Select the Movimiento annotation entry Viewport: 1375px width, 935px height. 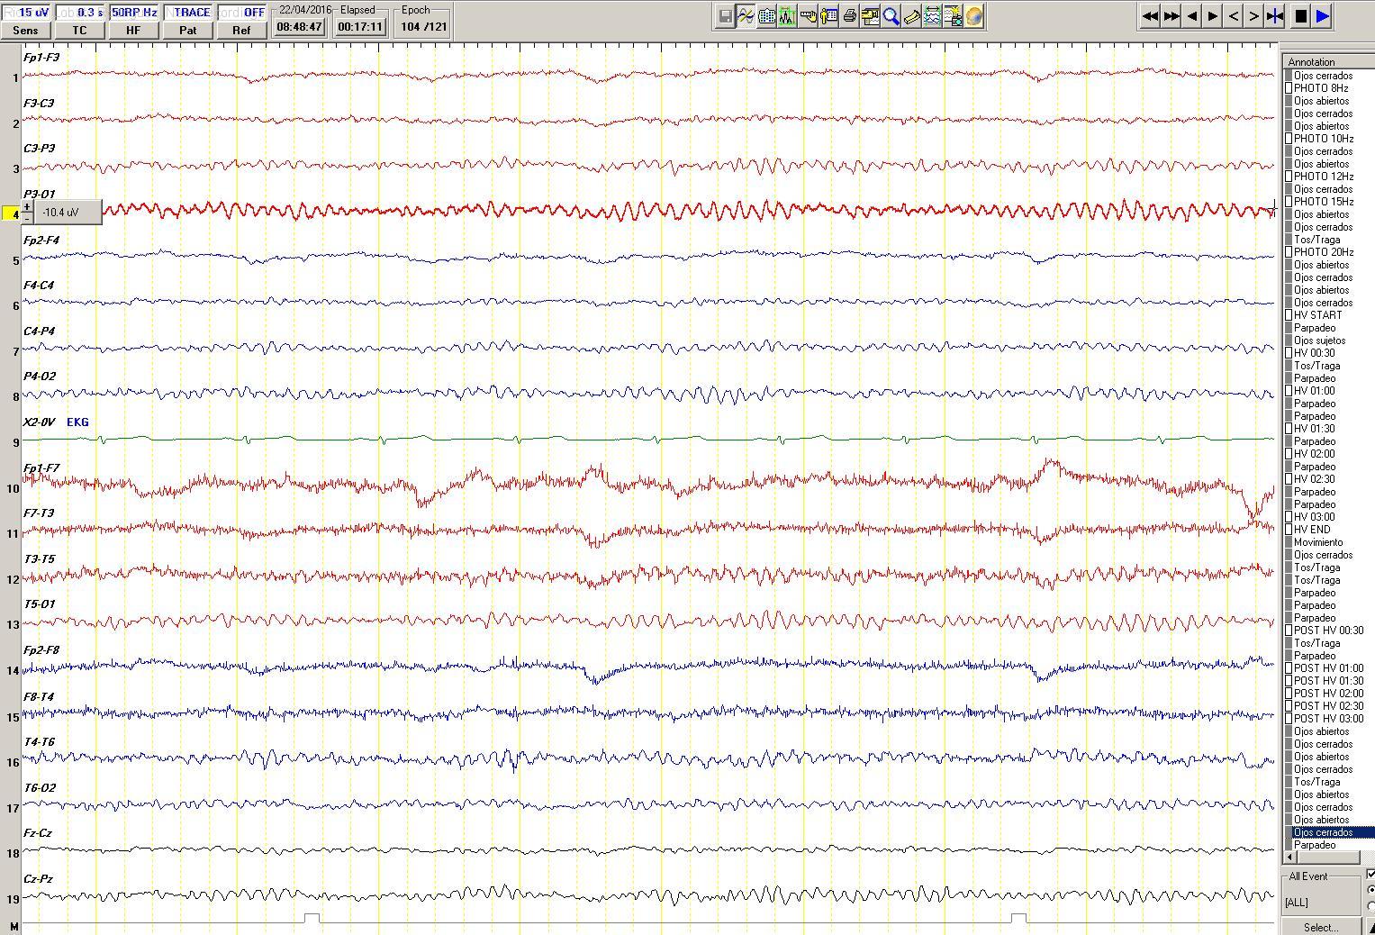(x=1317, y=542)
